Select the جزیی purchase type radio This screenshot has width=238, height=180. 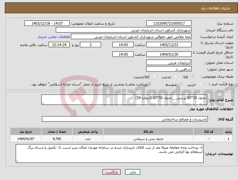coord(200,84)
